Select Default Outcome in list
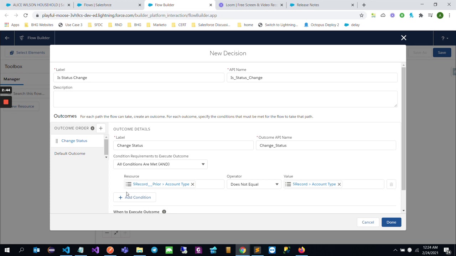This screenshot has height=256, width=456. 70,154
